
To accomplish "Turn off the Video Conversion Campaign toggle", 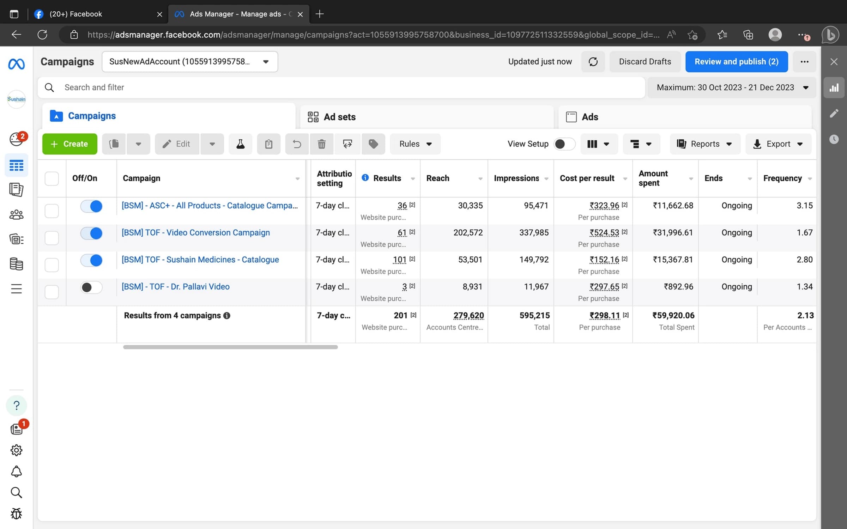I will coord(91,233).
